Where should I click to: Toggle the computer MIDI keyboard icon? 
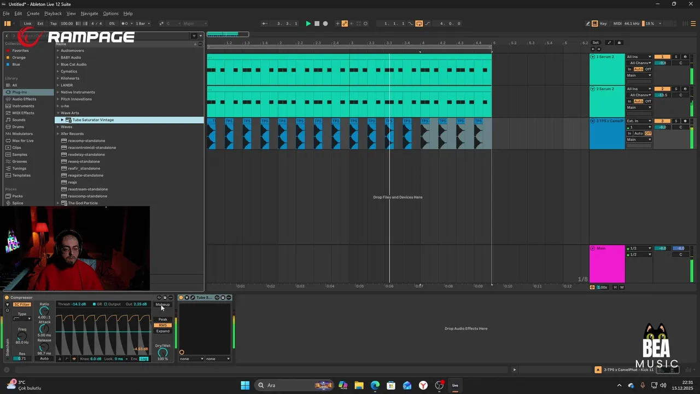tap(595, 24)
